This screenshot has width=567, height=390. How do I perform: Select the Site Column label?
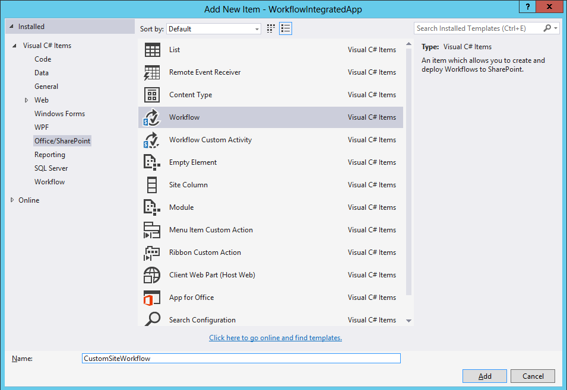188,185
